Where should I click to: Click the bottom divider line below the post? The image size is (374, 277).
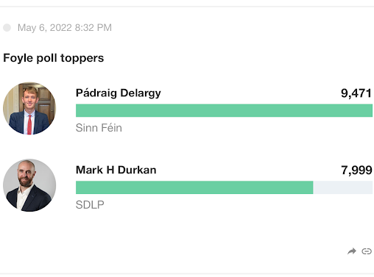[x=187, y=273]
